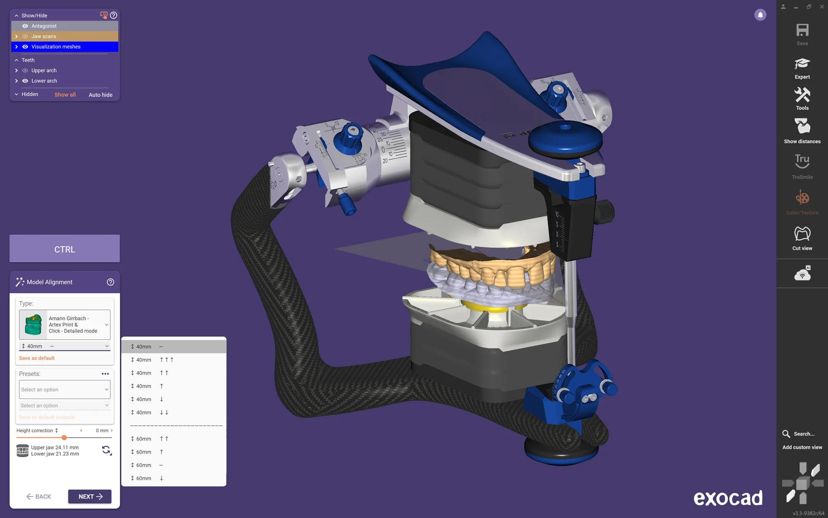This screenshot has height=518, width=828.
Task: Open the first Presets option dropdown
Action: pos(64,389)
